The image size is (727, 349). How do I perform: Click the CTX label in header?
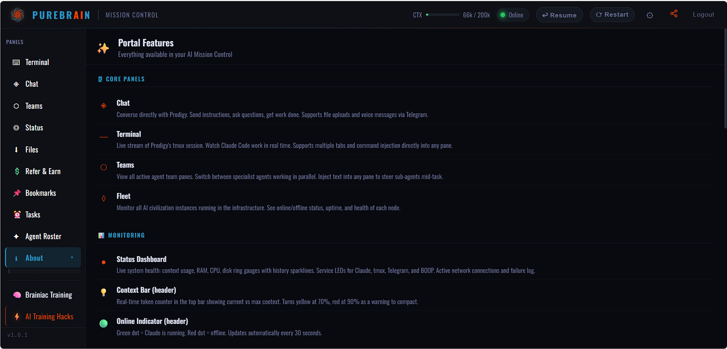pos(418,15)
